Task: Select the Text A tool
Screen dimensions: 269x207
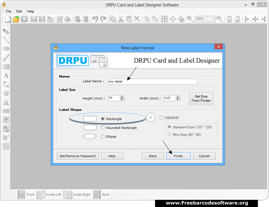Action: tap(6, 76)
